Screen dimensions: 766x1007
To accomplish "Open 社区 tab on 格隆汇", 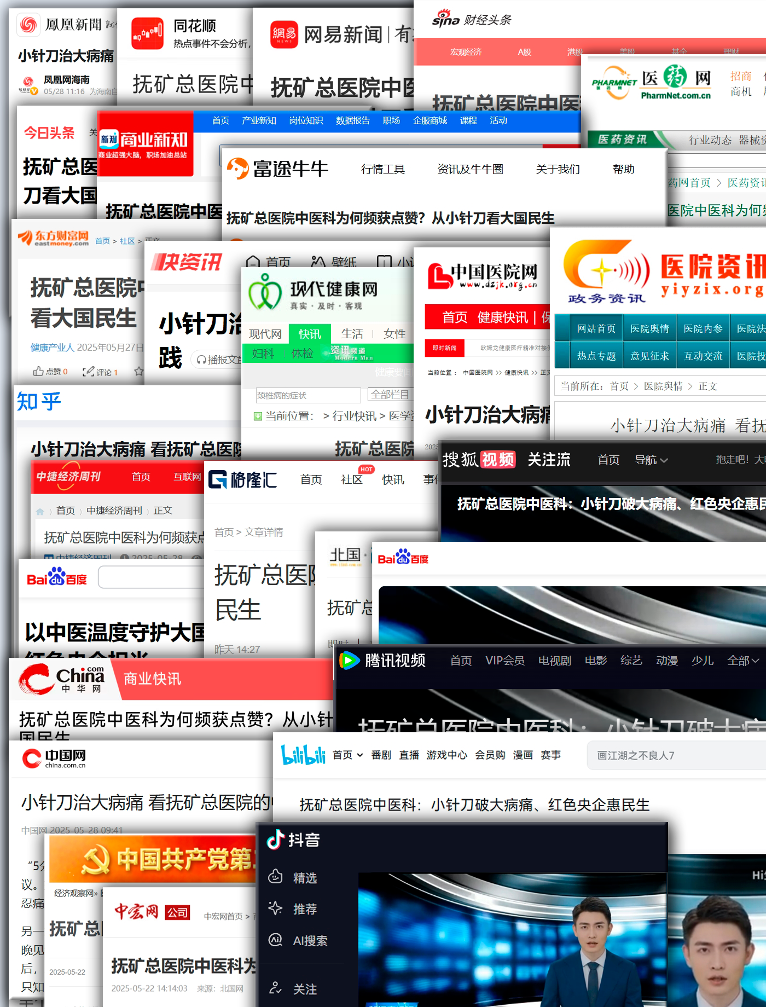I will [352, 479].
